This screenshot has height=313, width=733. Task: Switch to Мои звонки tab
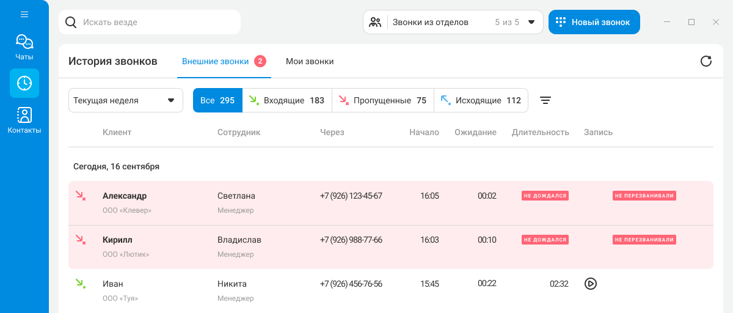[310, 62]
